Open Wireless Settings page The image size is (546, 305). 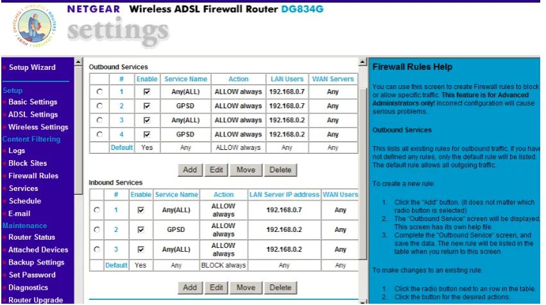pos(38,127)
